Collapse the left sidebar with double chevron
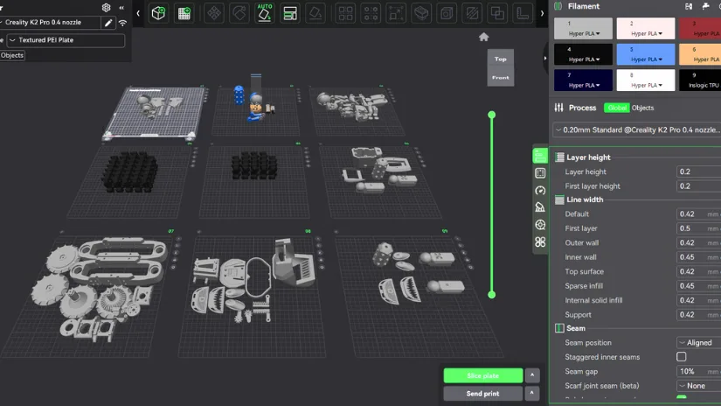The height and width of the screenshot is (406, 721). tap(121, 7)
